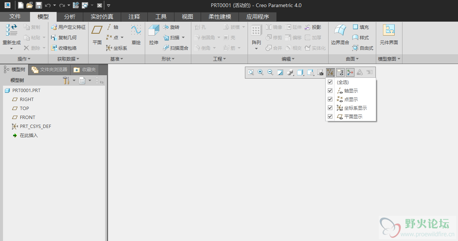The image size is (458, 241).
Task: Select the Coordinate System (坐标系) tool
Action: [117, 48]
